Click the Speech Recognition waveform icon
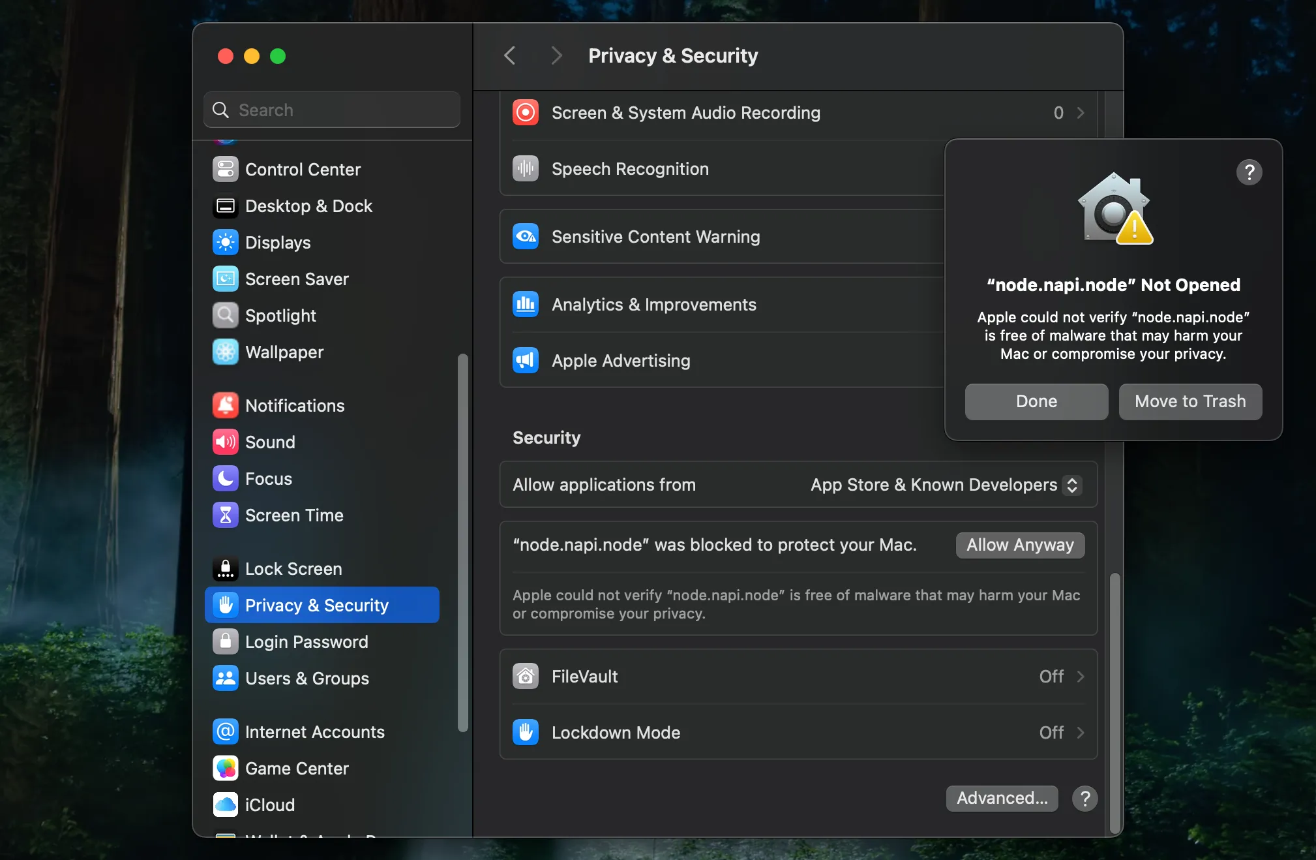Viewport: 1316px width, 860px height. click(x=525, y=169)
